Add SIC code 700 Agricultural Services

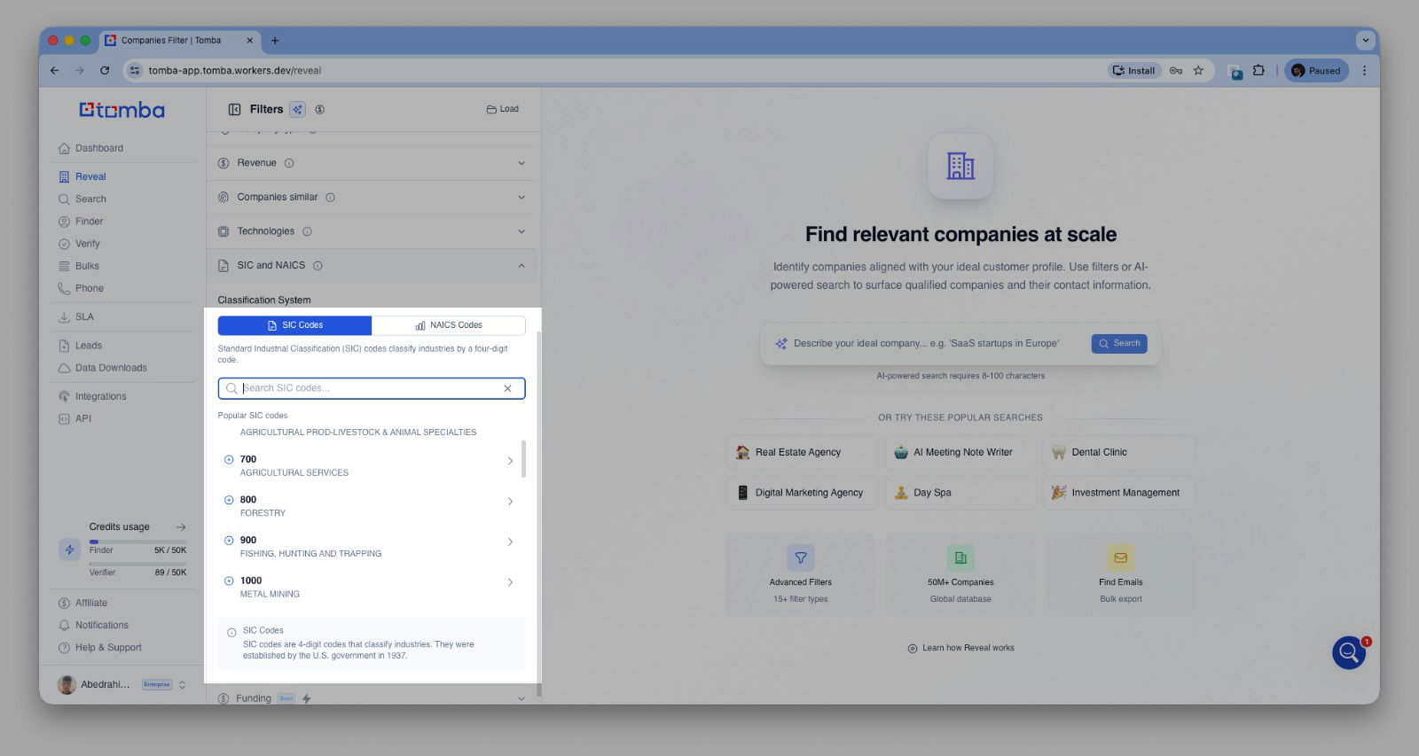tap(229, 459)
